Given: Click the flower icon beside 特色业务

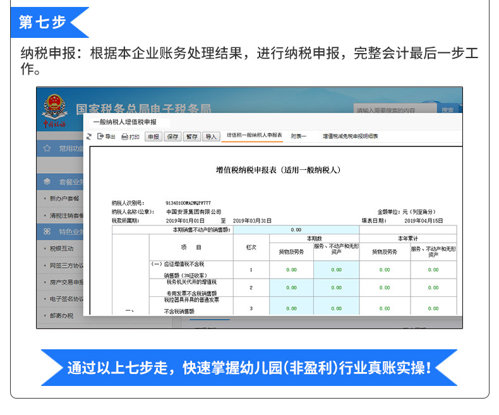Looking at the screenshot, I should pyautogui.click(x=47, y=231).
